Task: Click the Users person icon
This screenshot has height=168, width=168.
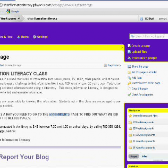Action: point(18,37)
